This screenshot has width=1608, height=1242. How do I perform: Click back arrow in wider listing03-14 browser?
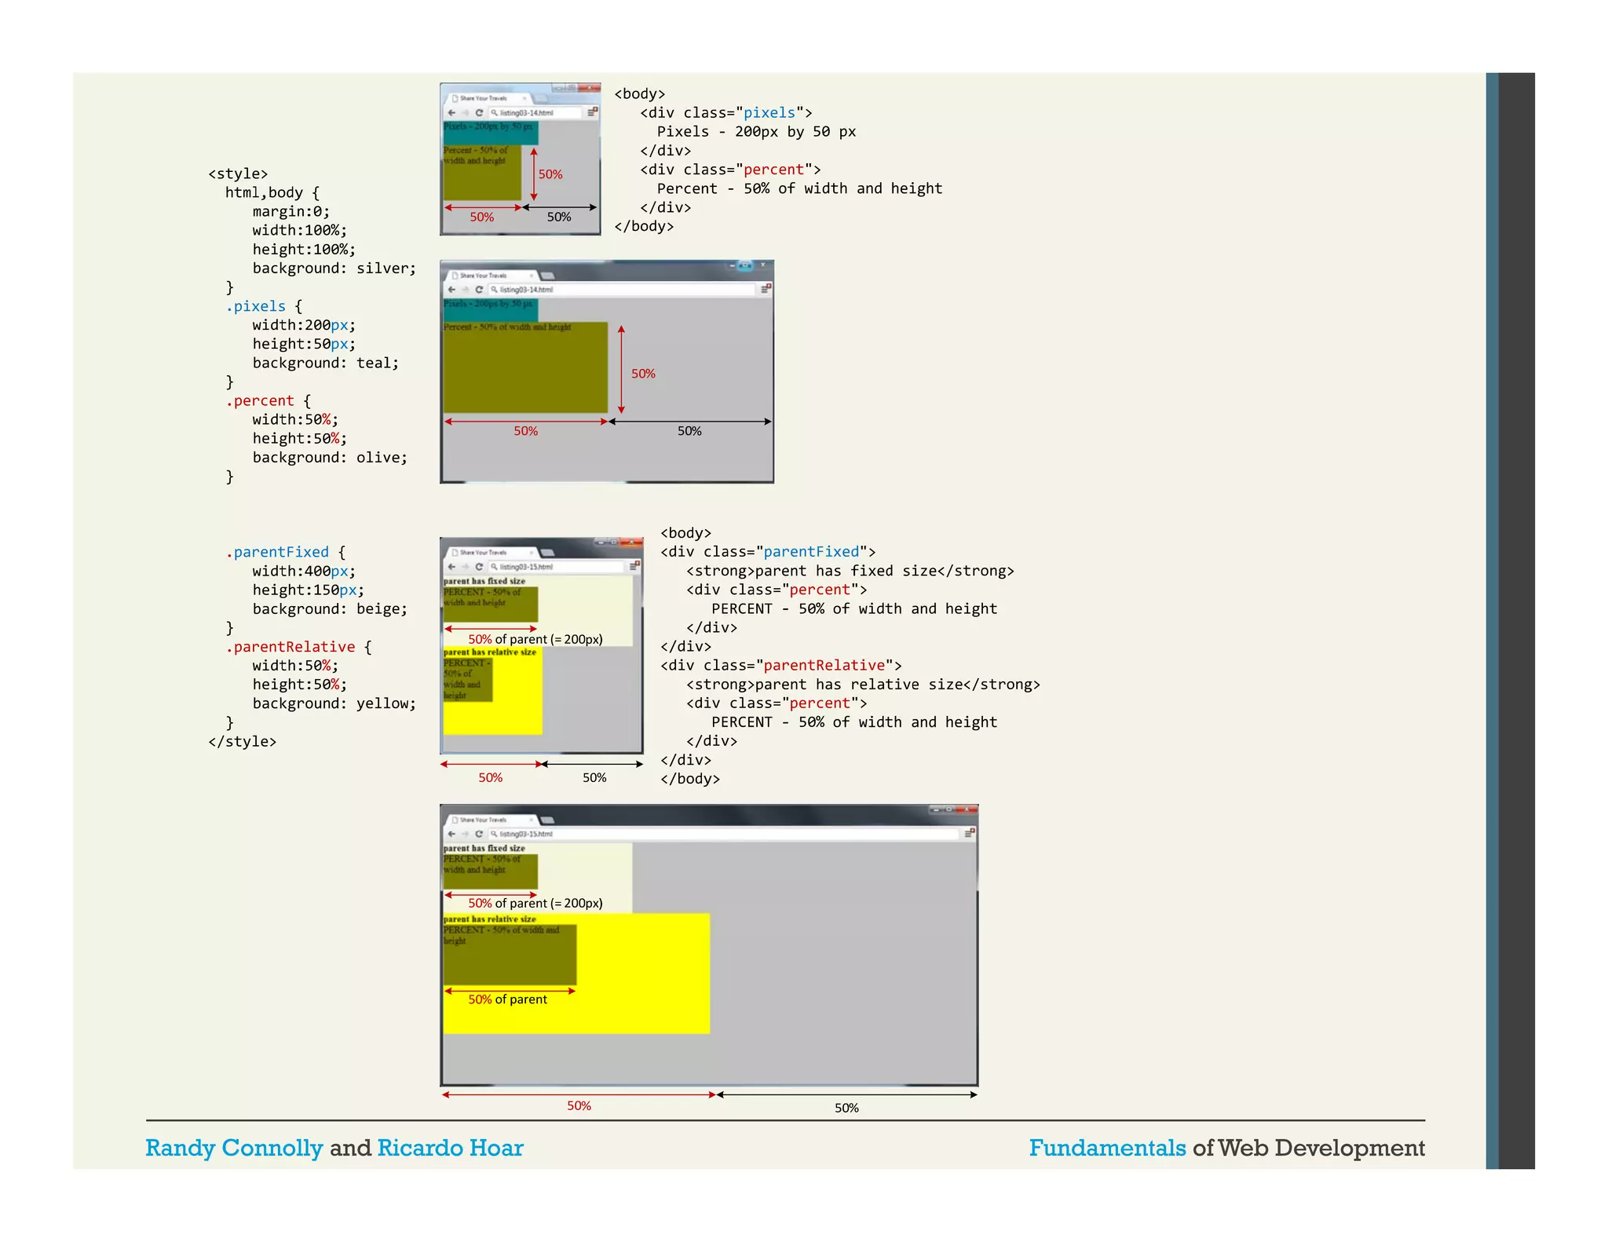click(x=451, y=290)
